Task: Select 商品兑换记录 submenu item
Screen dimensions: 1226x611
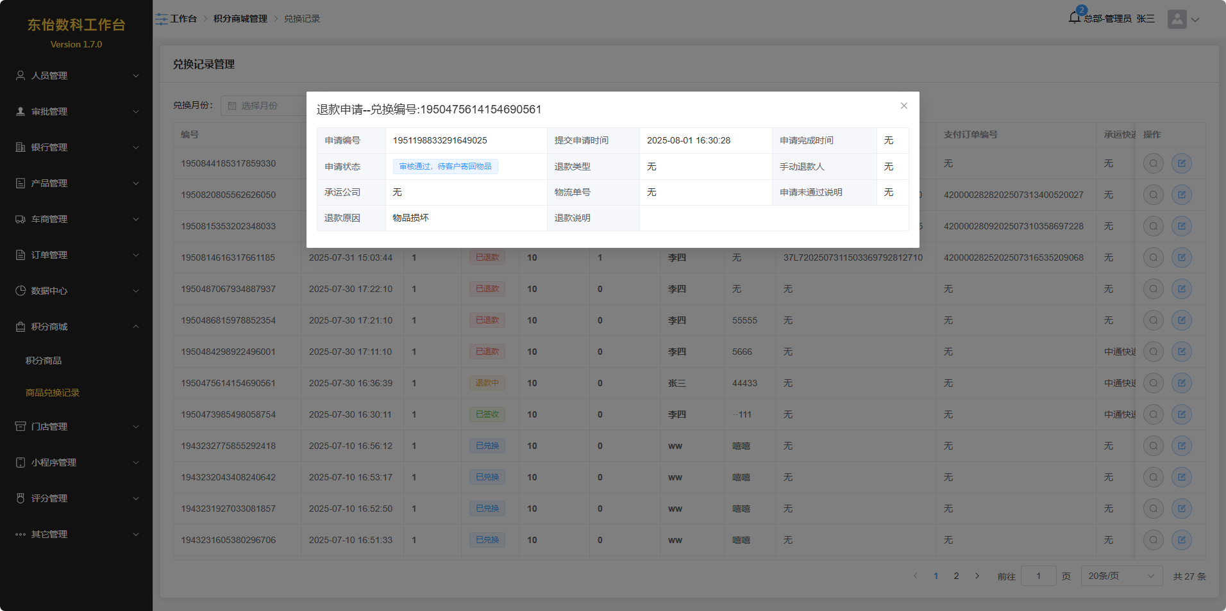Action: pos(53,393)
